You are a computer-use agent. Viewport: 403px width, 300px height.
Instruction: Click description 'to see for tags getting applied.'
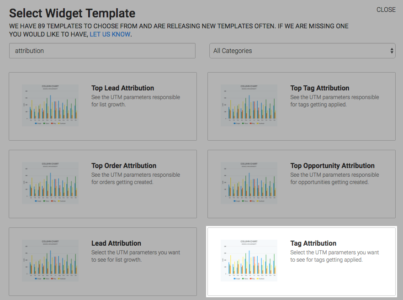[x=326, y=260]
